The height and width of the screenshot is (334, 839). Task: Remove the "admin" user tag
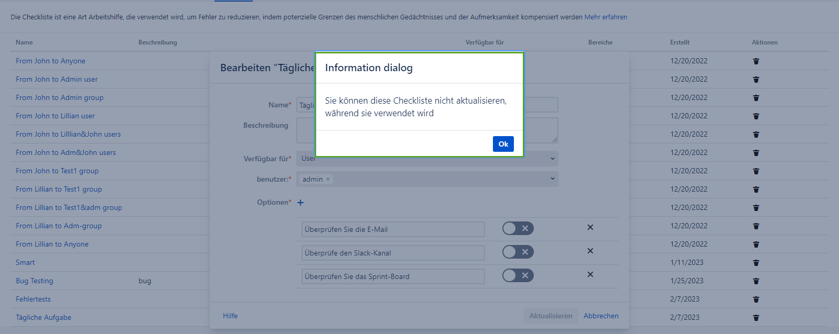[x=328, y=179]
